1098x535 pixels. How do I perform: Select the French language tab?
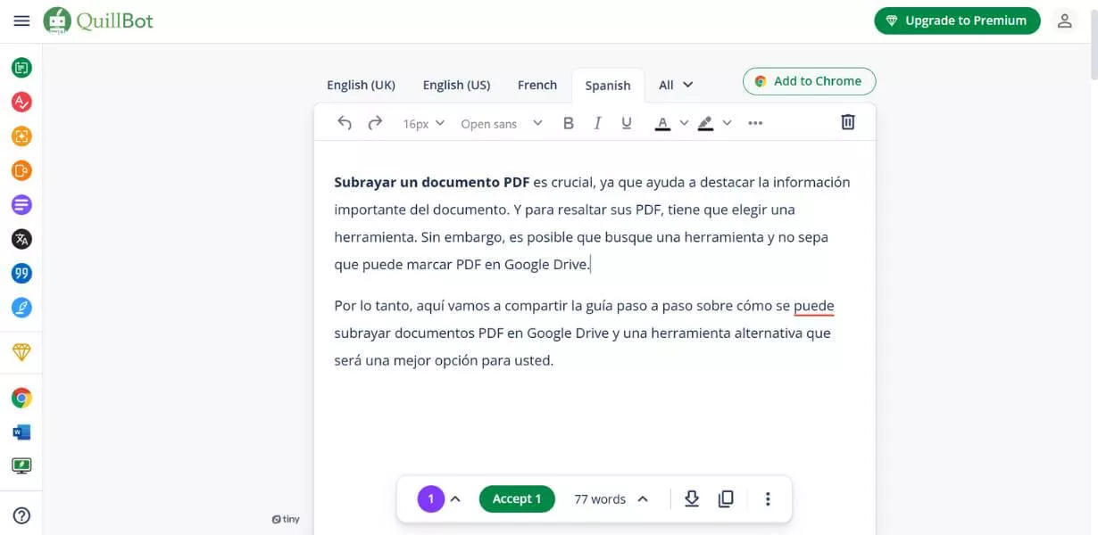click(x=537, y=84)
